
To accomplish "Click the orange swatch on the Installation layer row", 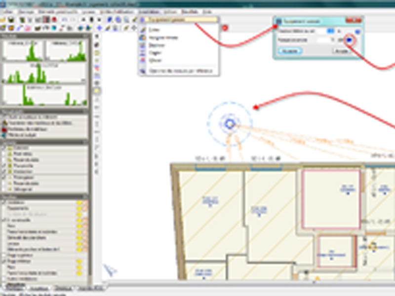I will tap(85, 203).
